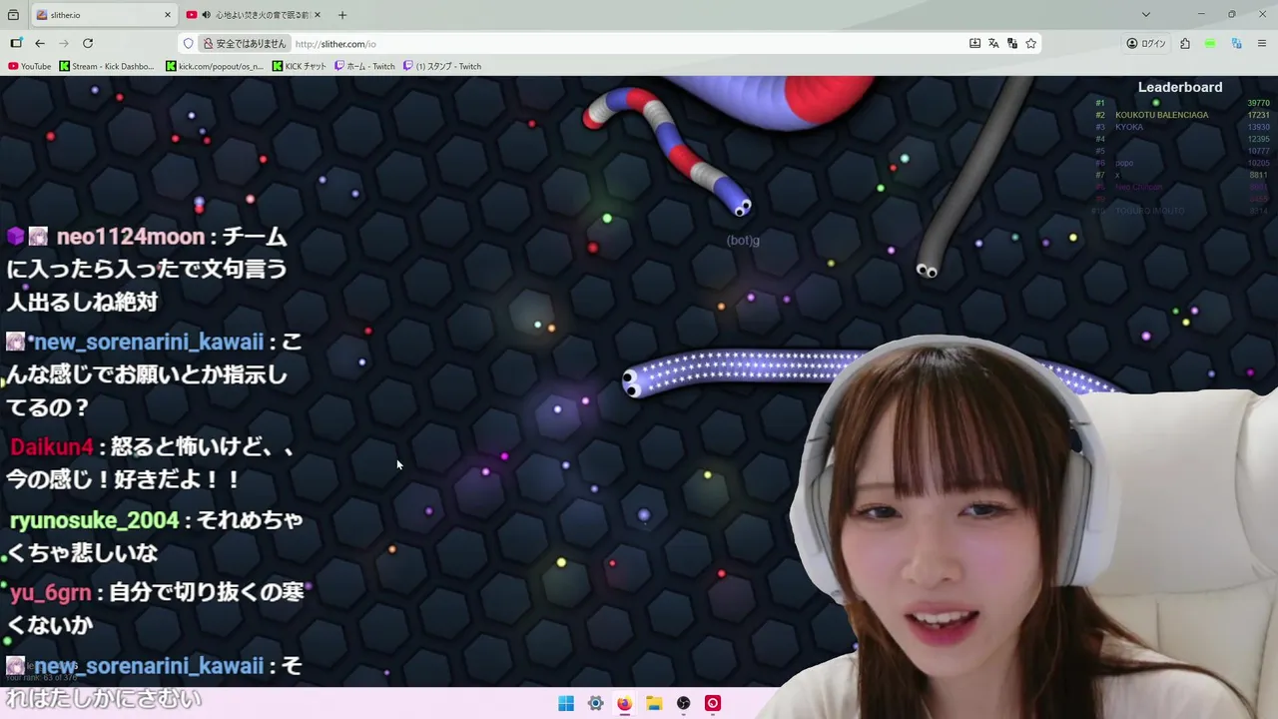Screen dimensions: 1278x719
Task: Click chat username Daikun4
Action: [x=51, y=447]
